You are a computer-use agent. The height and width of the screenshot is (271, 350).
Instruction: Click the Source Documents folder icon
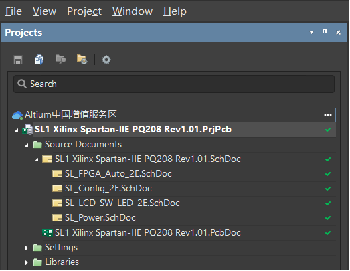pyautogui.click(x=37, y=145)
